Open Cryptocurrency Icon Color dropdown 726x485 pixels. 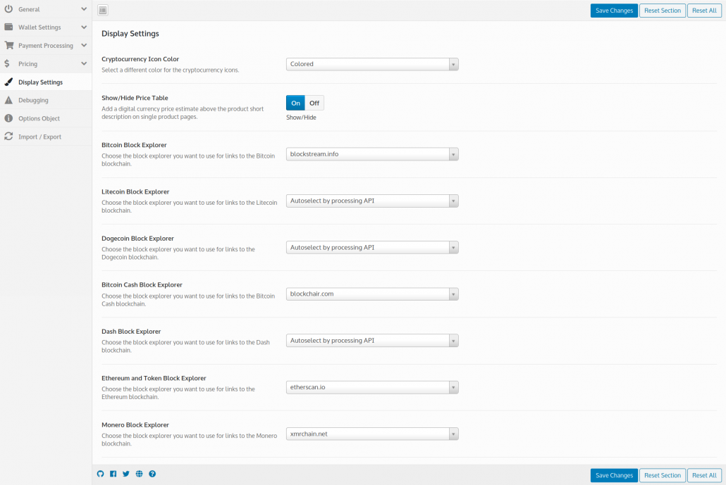372,64
